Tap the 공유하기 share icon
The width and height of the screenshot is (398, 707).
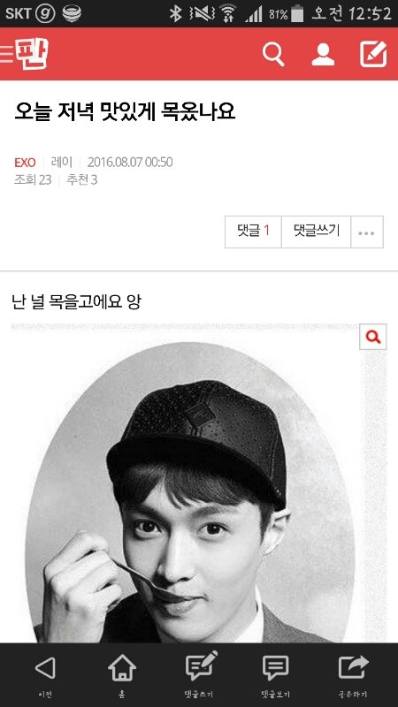point(353,675)
